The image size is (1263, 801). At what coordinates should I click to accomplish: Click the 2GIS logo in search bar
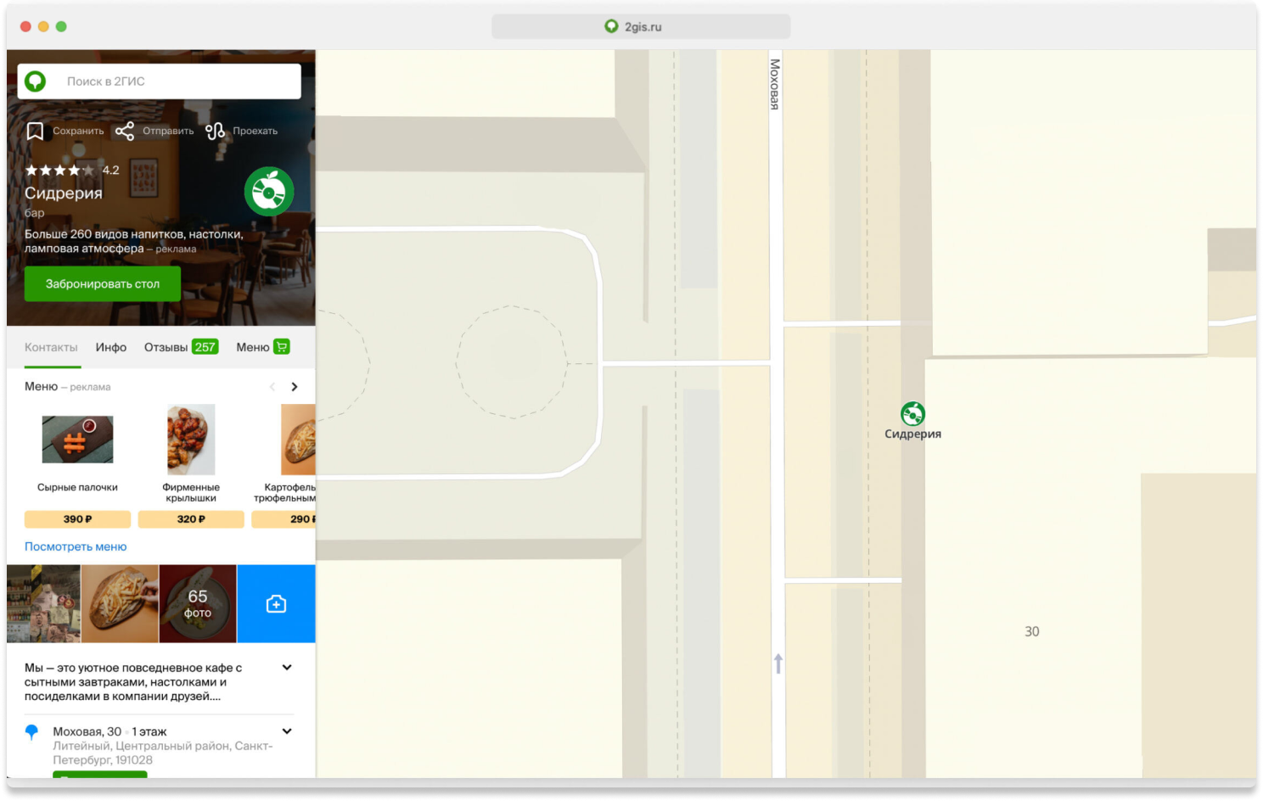point(35,81)
